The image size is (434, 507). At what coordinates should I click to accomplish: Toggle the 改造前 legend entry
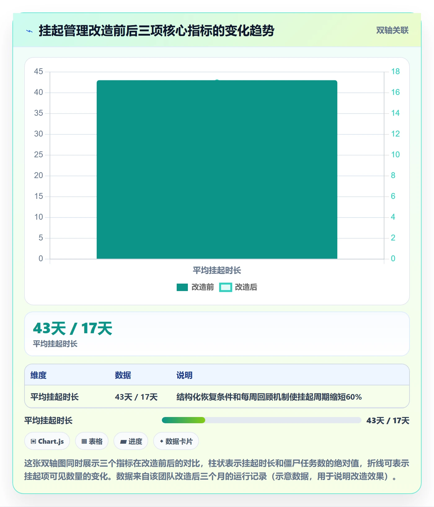pos(195,287)
